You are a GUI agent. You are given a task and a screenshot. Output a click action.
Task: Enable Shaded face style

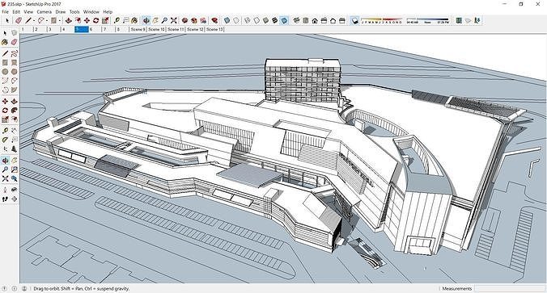click(265, 20)
